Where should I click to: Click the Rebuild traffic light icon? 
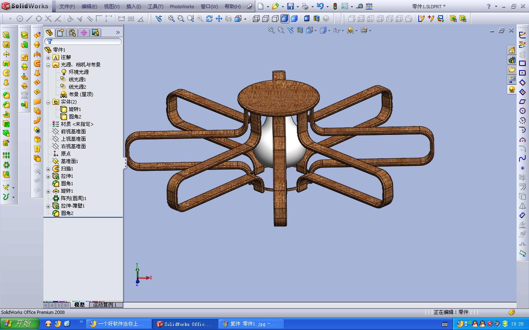pos(335,6)
